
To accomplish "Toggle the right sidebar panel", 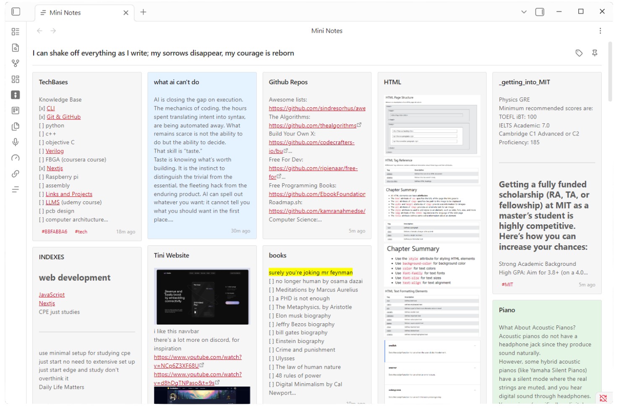I will 540,12.
